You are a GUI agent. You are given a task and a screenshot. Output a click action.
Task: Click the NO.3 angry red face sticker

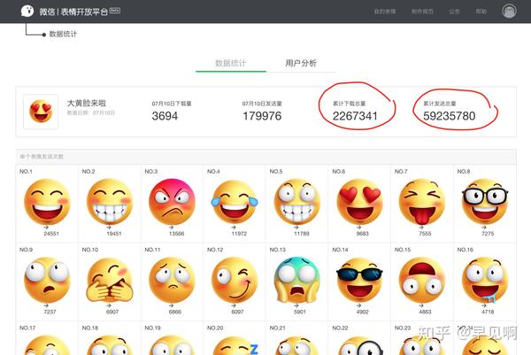point(172,202)
